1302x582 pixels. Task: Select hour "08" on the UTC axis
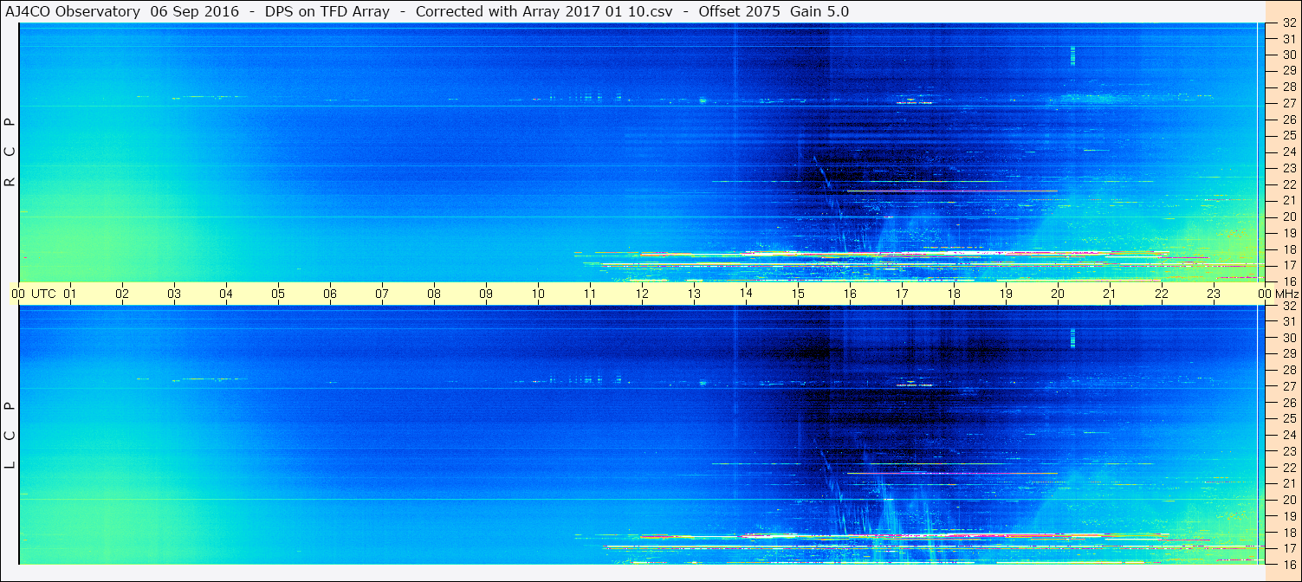434,294
